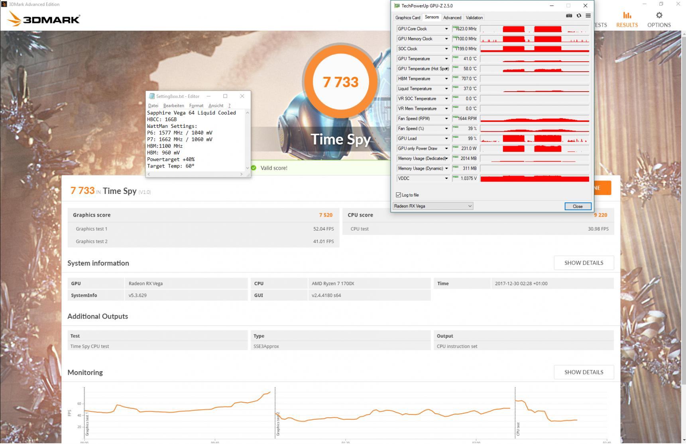Open the Liquid Temperature sensor dropdown

click(x=446, y=88)
